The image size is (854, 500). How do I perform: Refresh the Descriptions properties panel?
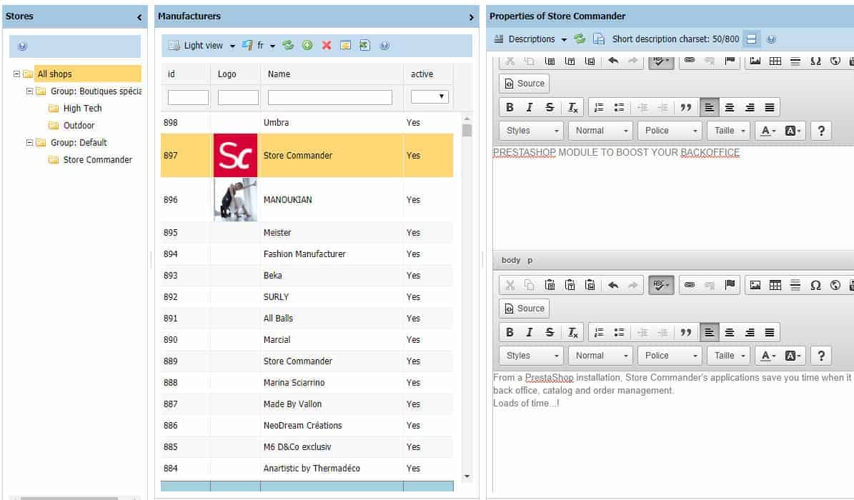tap(580, 39)
